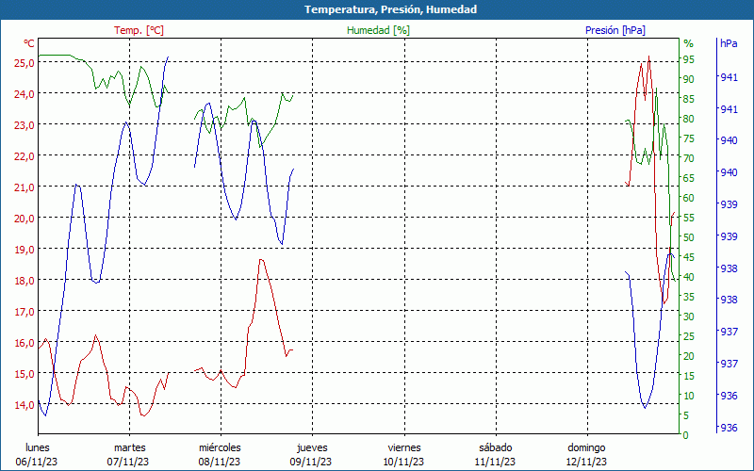Image resolution: width=754 pixels, height=471 pixels.
Task: Click the 14,0 temperature axis value
Action: coord(25,405)
